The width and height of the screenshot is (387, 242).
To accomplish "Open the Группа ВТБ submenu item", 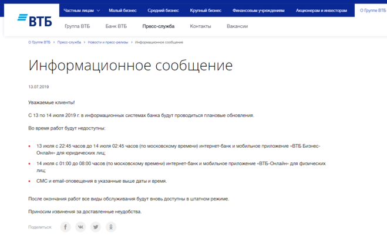I will click(77, 26).
